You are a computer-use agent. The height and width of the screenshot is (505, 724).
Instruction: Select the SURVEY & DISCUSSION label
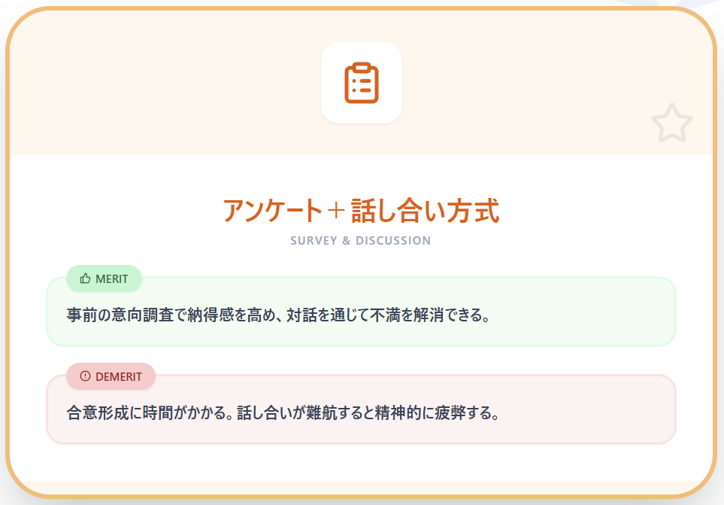pos(359,240)
